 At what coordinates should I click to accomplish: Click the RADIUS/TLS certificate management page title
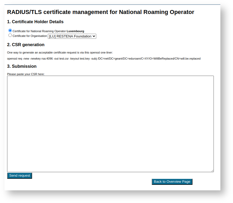point(100,12)
